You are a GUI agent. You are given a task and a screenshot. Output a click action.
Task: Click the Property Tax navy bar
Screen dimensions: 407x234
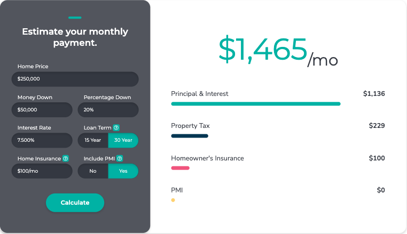[x=190, y=136]
